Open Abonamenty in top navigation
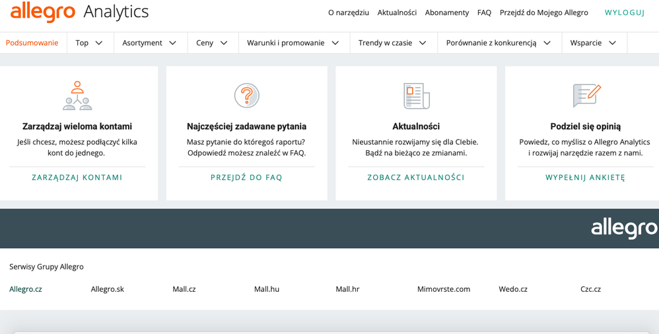The image size is (659, 334). pos(447,13)
